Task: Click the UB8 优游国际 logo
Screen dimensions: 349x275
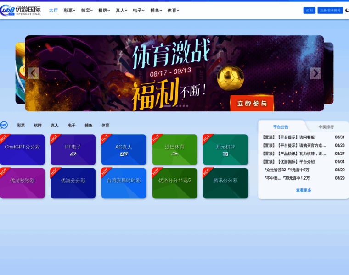Action: [x=21, y=10]
